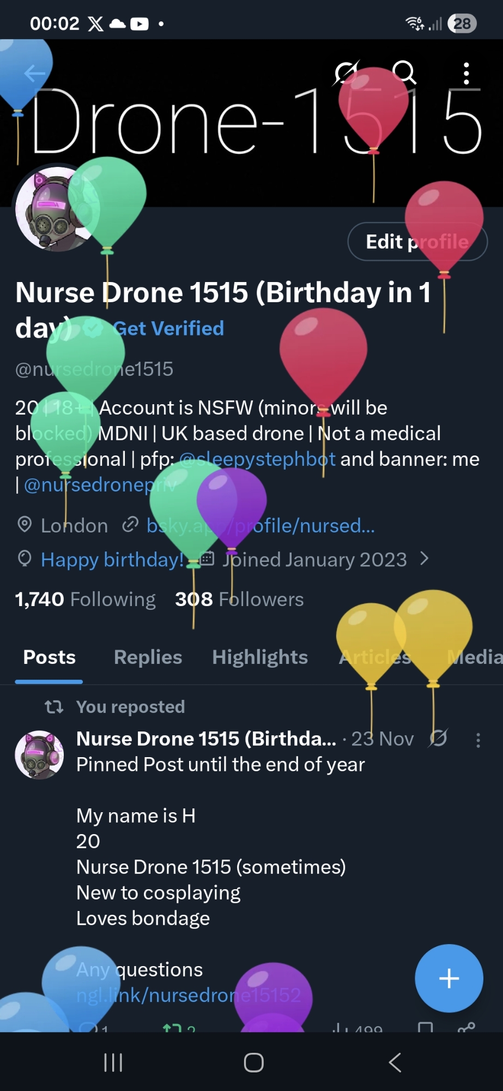503x1091 pixels.
Task: Tap the Android home button
Action: [x=253, y=1062]
